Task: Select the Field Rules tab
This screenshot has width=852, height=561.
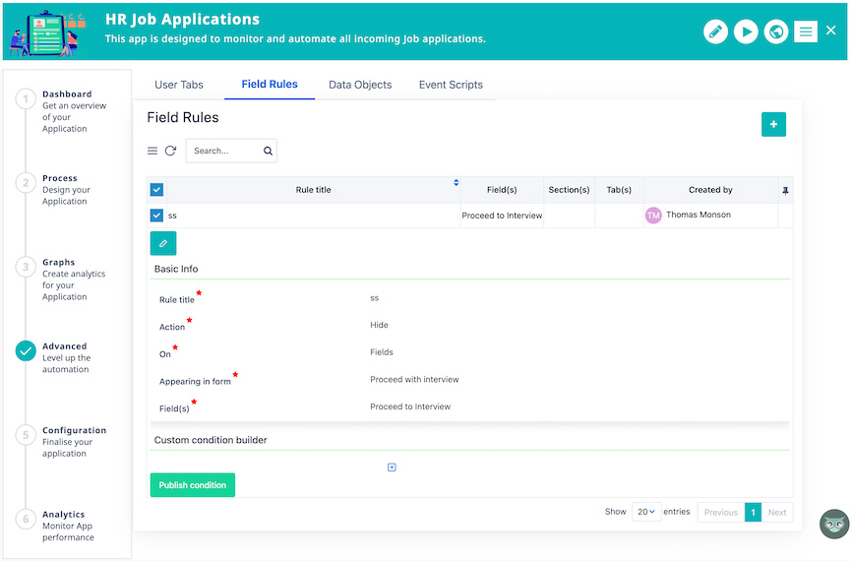Action: click(x=270, y=85)
